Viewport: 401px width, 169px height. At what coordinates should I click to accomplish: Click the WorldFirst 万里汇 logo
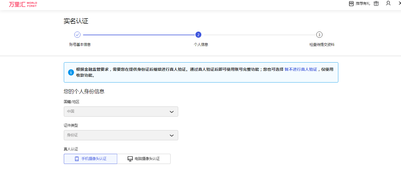tap(23, 4)
